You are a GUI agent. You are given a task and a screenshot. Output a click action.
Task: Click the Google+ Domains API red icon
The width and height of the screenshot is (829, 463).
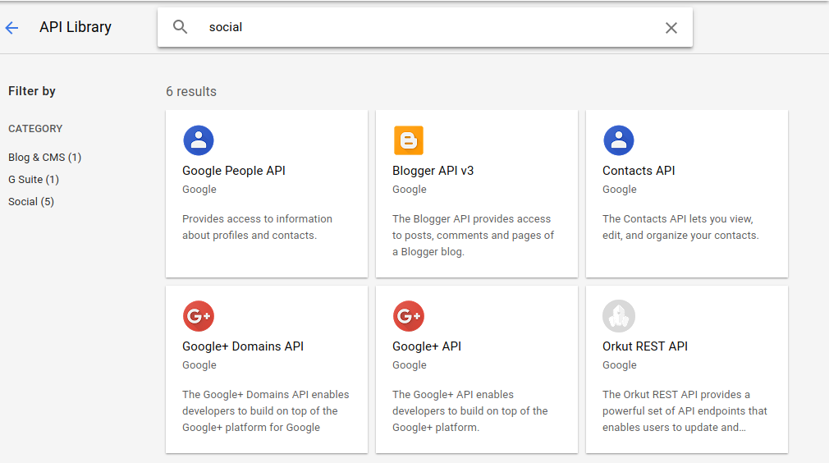199,316
